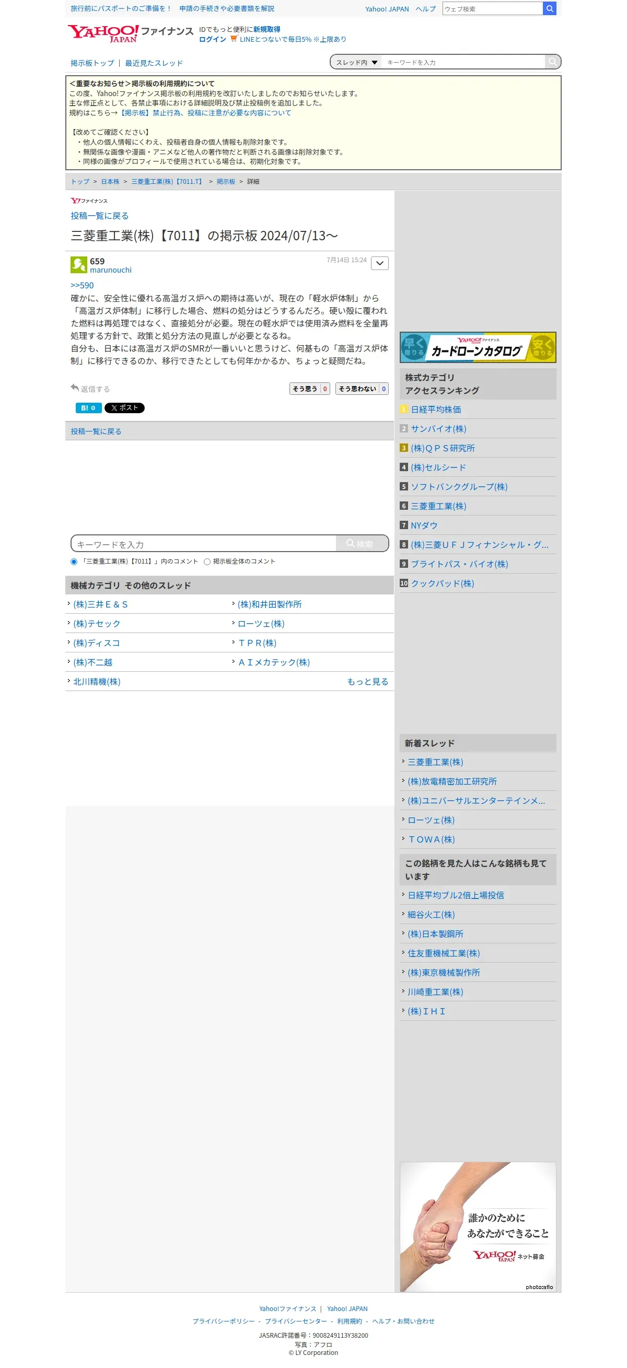Open thread (株)ディスコ
The width and height of the screenshot is (627, 1368).
(x=97, y=643)
